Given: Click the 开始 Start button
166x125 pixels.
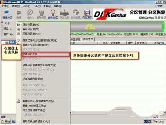Looking at the screenshot, I should 6,121.
